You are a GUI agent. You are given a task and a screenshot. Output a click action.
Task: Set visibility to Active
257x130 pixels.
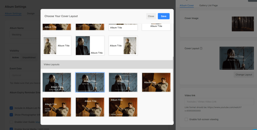15,57
